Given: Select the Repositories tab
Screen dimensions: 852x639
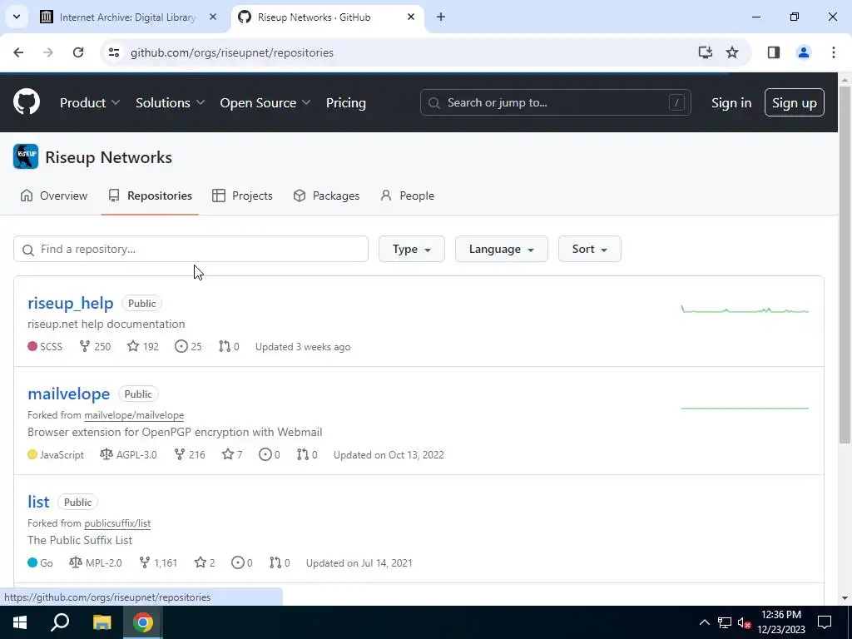Looking at the screenshot, I should (150, 196).
